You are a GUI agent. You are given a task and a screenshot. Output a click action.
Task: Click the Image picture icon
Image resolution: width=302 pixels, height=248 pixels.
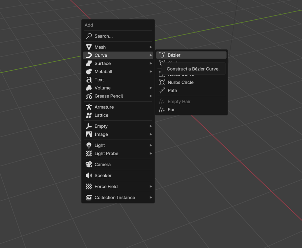coord(89,134)
